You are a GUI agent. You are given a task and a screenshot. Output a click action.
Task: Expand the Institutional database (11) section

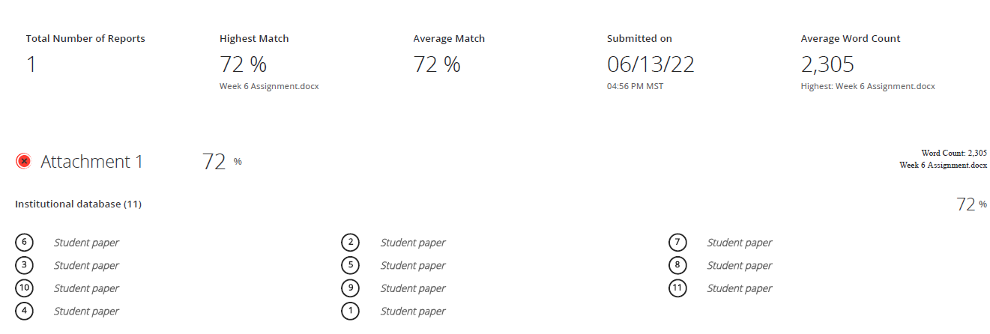coord(78,204)
